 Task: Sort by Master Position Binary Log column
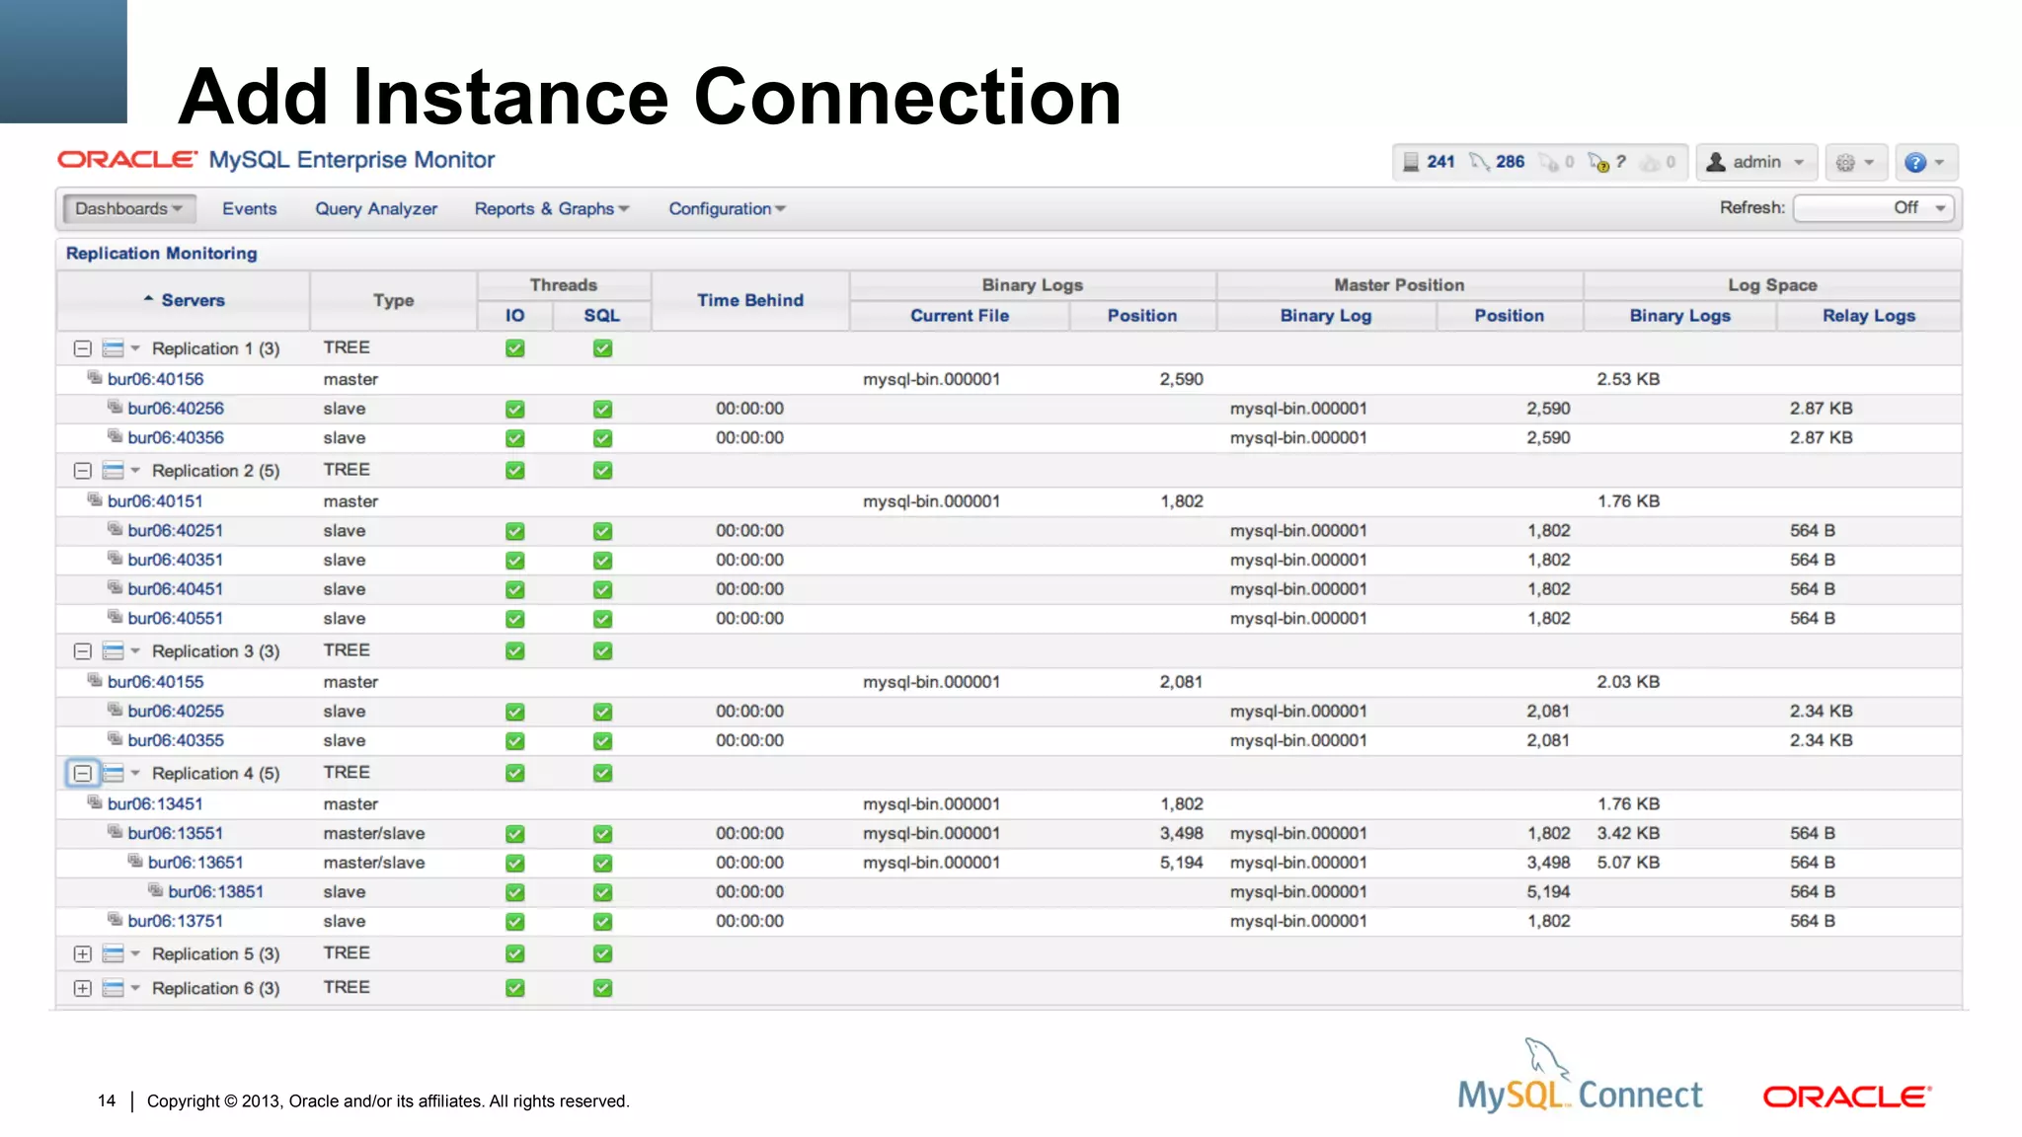[x=1326, y=316]
